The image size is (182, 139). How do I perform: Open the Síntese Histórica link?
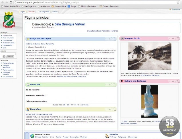click(x=42, y=137)
